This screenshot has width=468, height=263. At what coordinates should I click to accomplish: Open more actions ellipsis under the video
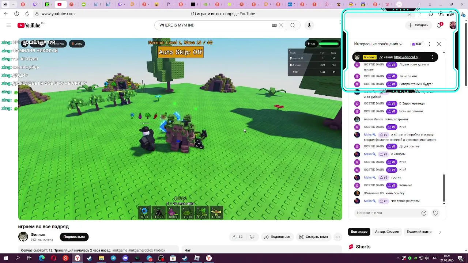click(x=338, y=237)
